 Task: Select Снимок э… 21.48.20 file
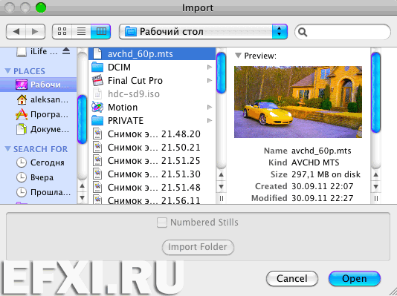point(152,134)
